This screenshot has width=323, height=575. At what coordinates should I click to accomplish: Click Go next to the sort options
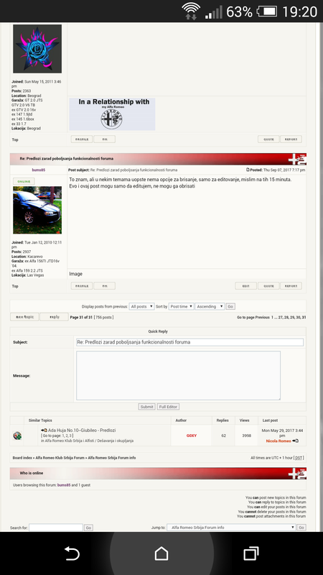tap(230, 306)
